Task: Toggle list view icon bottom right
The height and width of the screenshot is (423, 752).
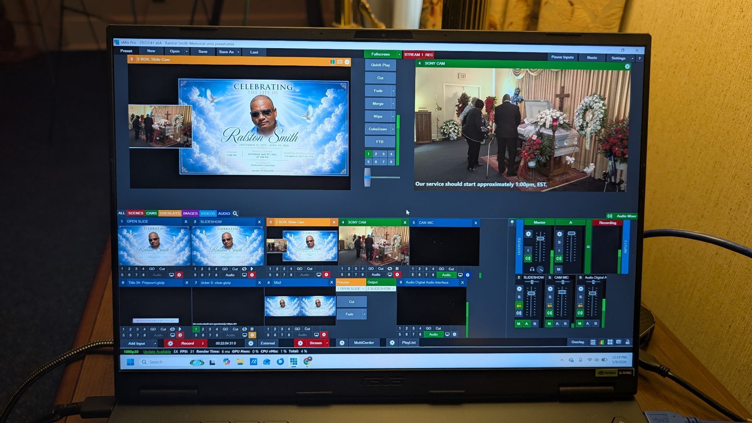Action: 593,342
